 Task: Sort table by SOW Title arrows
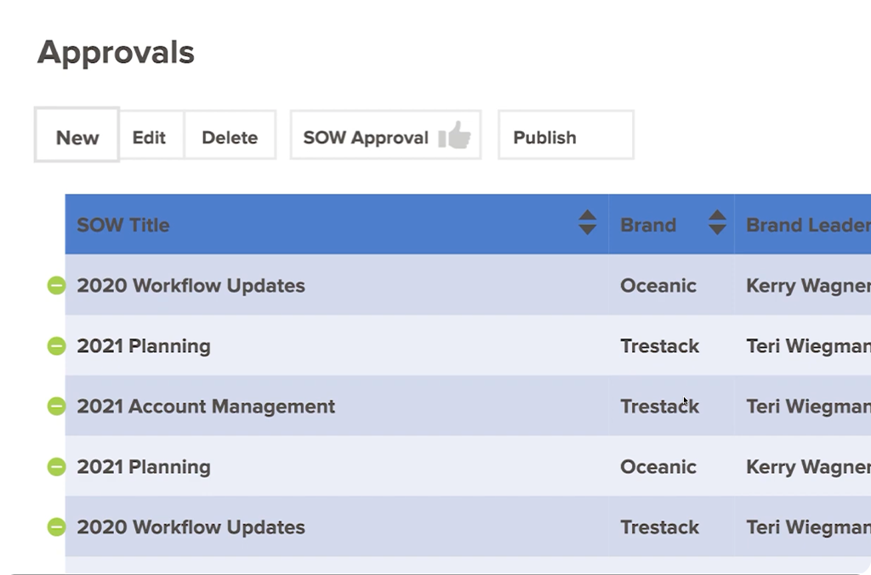click(x=587, y=223)
